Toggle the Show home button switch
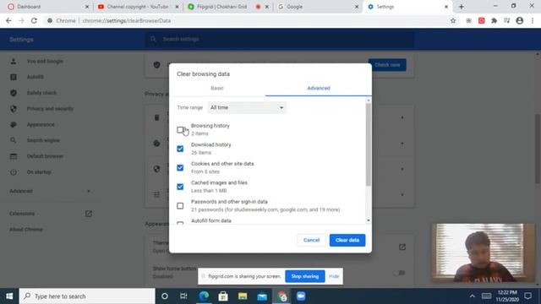 point(400,273)
